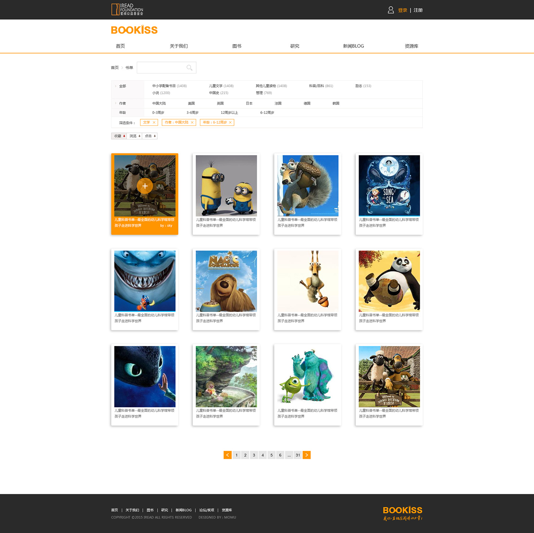Open the Kung Fu Panda thumbnail
Viewport: 534px width, 533px height.
click(389, 281)
